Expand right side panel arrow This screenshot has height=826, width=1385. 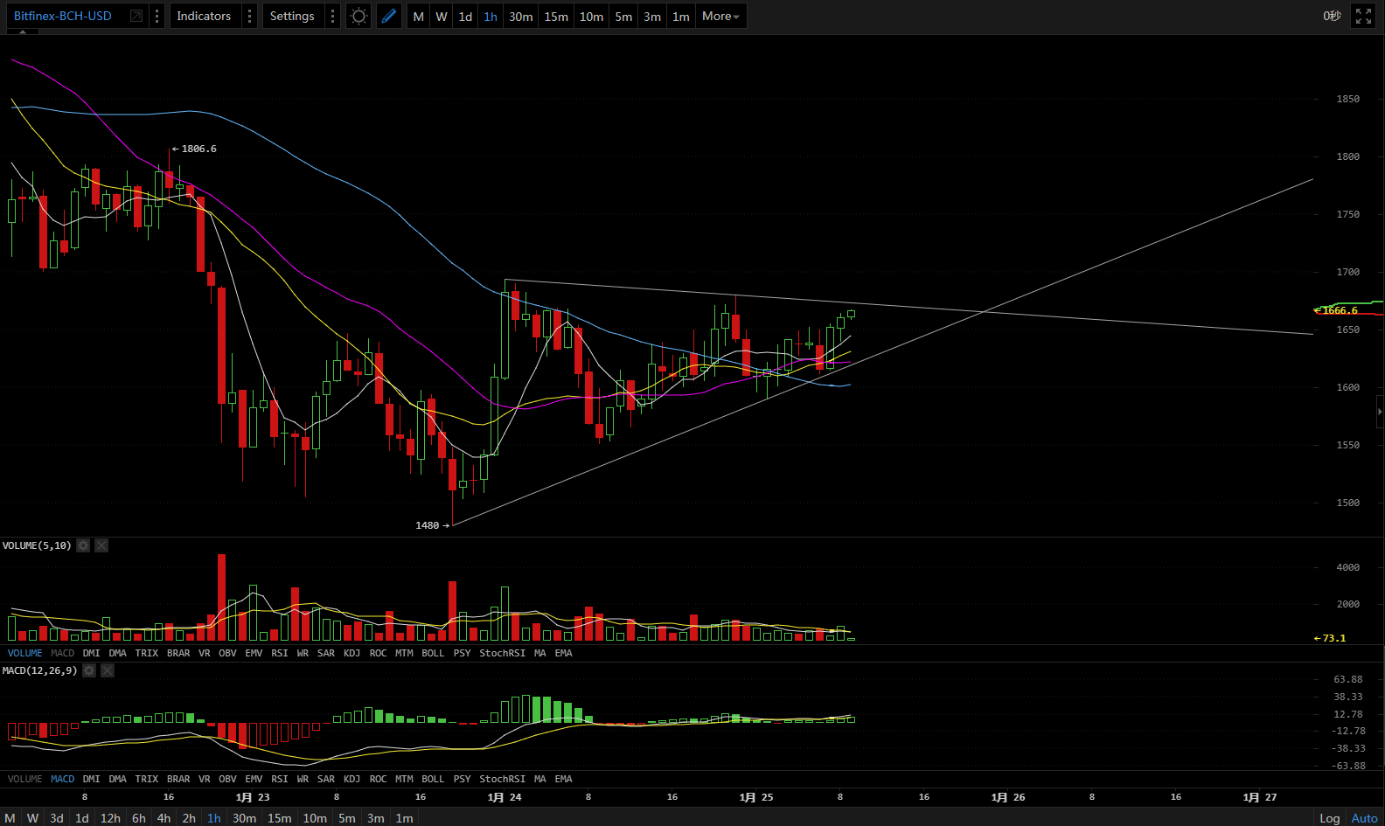point(1381,412)
